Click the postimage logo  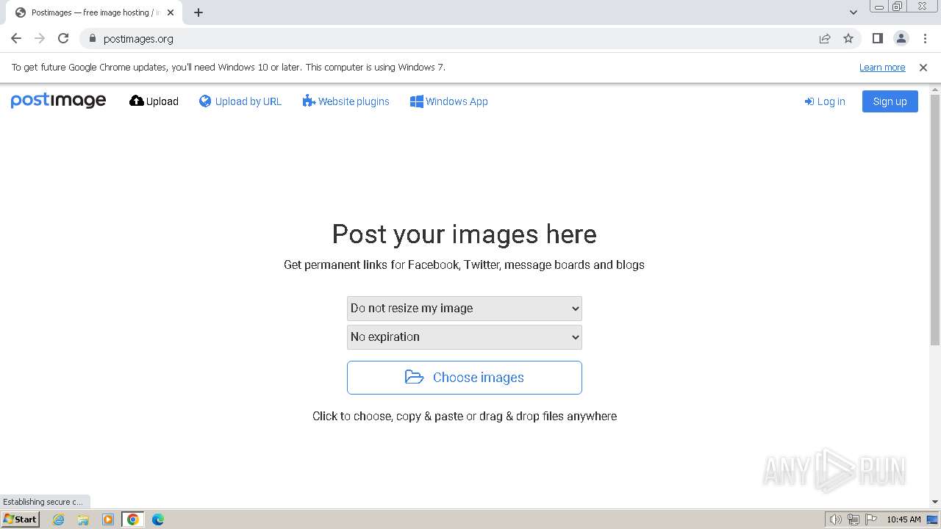pos(58,101)
